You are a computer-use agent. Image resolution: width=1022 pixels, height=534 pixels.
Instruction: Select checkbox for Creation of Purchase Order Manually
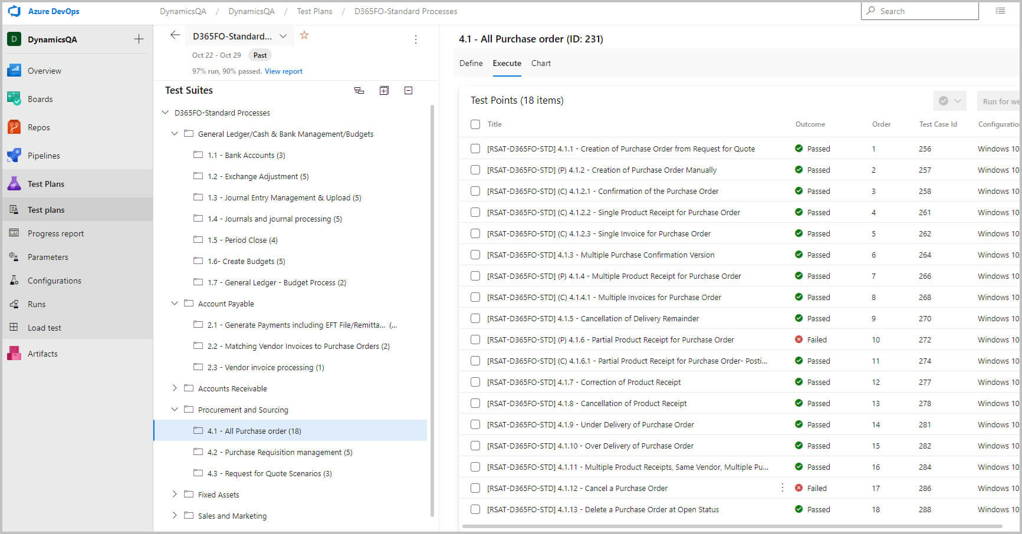pos(475,170)
